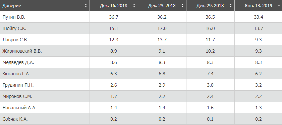Click sort arrows for Дек. 29, 2018
282x125 pixels.
tap(231, 6)
